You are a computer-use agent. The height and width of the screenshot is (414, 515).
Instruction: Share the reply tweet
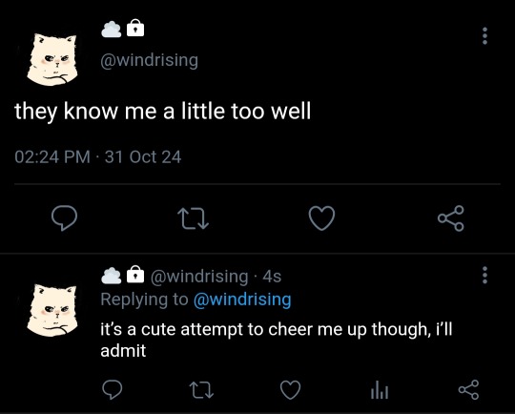tap(468, 390)
